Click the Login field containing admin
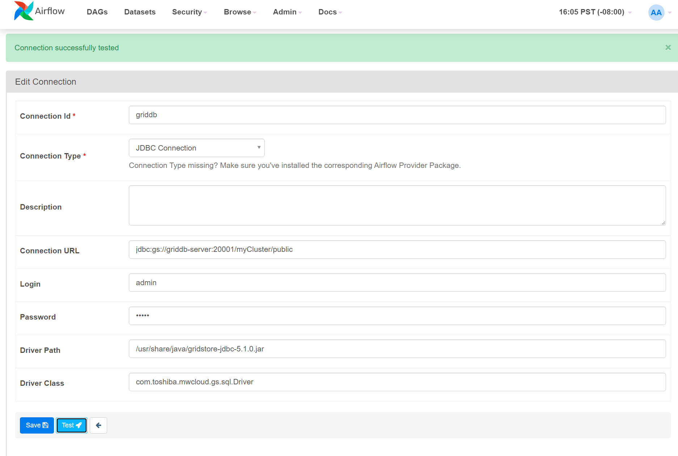 pos(397,283)
